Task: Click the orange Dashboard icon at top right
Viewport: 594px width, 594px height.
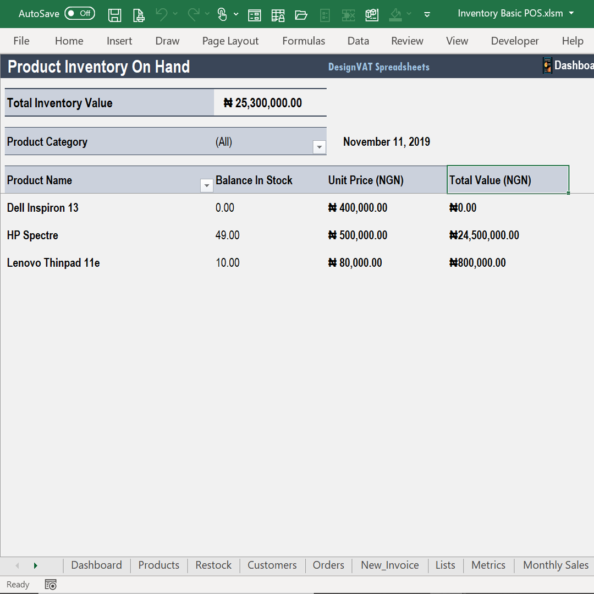Action: [547, 65]
